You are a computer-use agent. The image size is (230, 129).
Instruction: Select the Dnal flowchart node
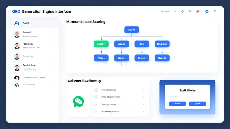(x=142, y=44)
